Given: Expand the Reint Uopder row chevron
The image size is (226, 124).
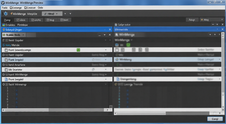Looking at the screenshot, I should click(106, 40).
